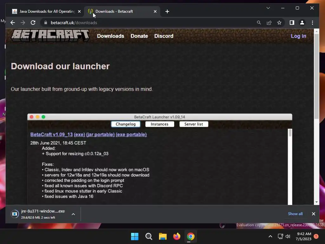Open Windows taskbar Search

click(149, 236)
